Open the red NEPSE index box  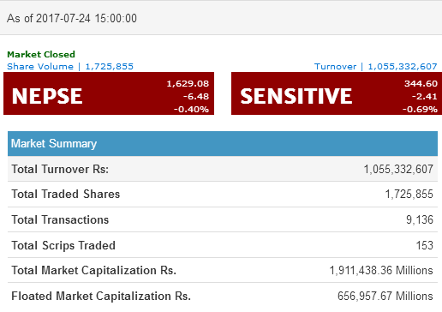109,93
